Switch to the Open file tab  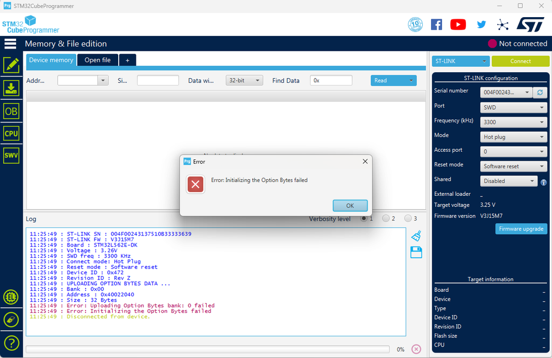[x=97, y=60]
